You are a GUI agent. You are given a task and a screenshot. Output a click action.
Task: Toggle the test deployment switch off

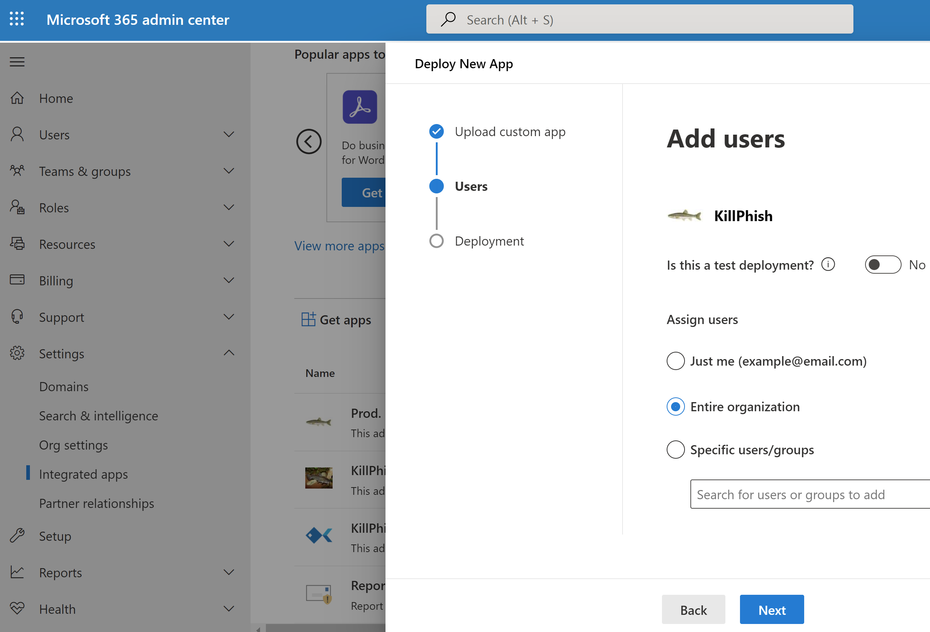pyautogui.click(x=883, y=264)
